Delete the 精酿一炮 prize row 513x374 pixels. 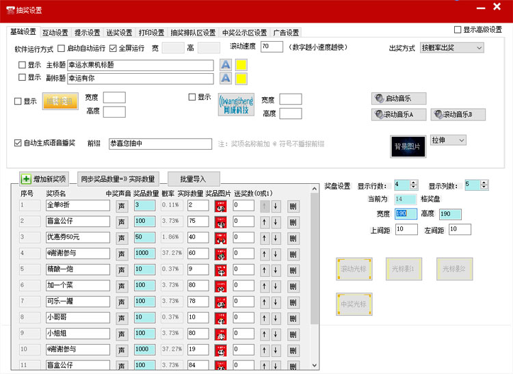click(293, 270)
